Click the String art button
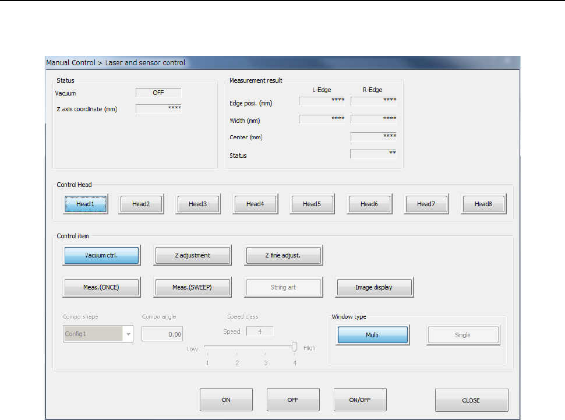565x420 pixels. click(283, 287)
